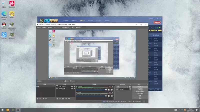
Task: Toggle lock on 显示器采集 source
Action: click(74, 88)
